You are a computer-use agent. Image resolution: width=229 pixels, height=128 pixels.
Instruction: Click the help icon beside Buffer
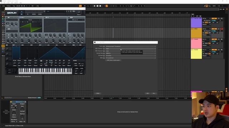coord(104,58)
